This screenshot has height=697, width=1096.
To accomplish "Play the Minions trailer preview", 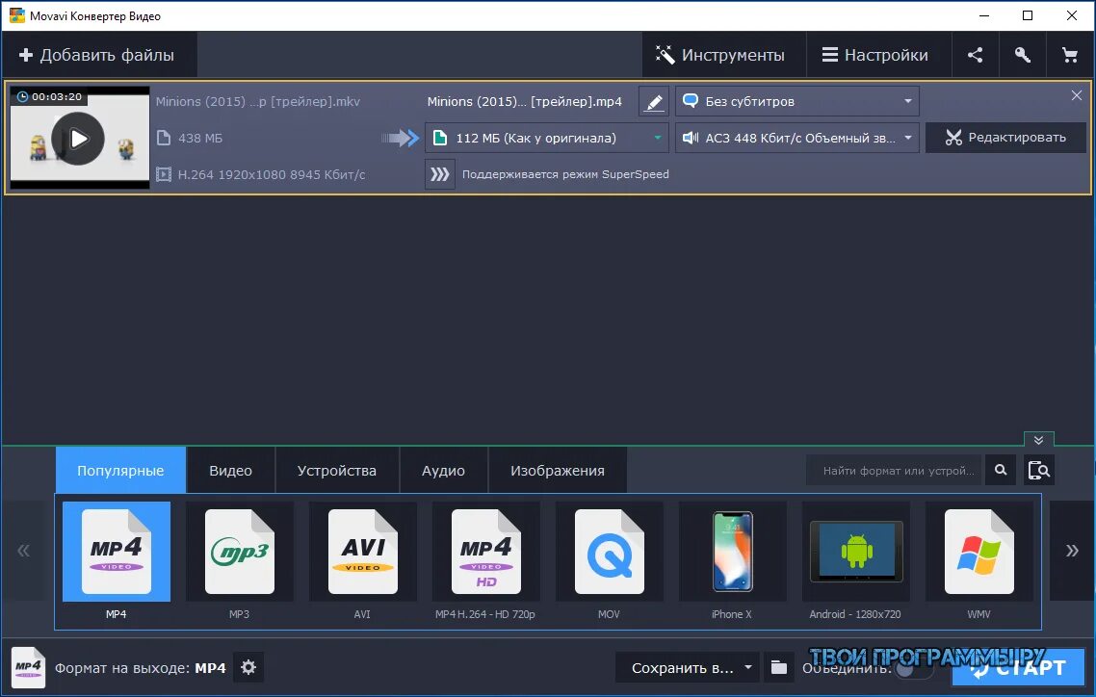I will (78, 139).
